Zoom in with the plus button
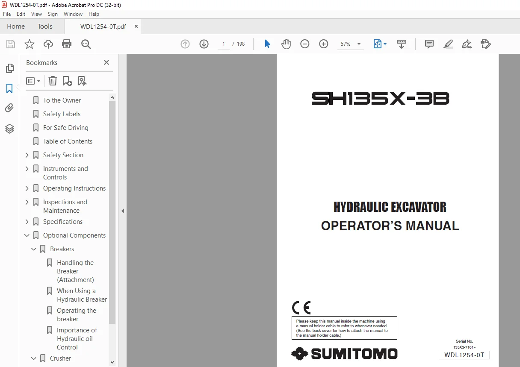 point(324,44)
